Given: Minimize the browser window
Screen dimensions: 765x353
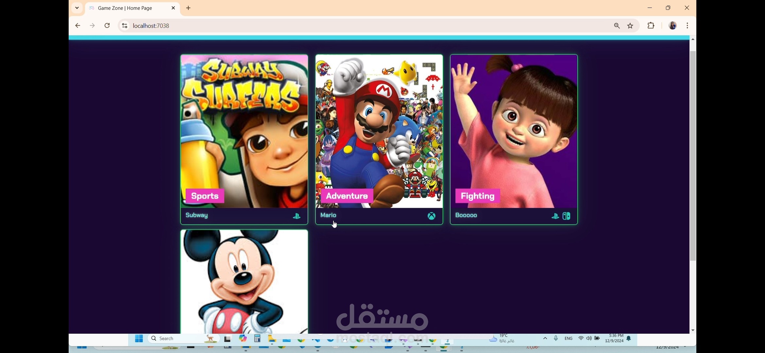Looking at the screenshot, I should 650,8.
